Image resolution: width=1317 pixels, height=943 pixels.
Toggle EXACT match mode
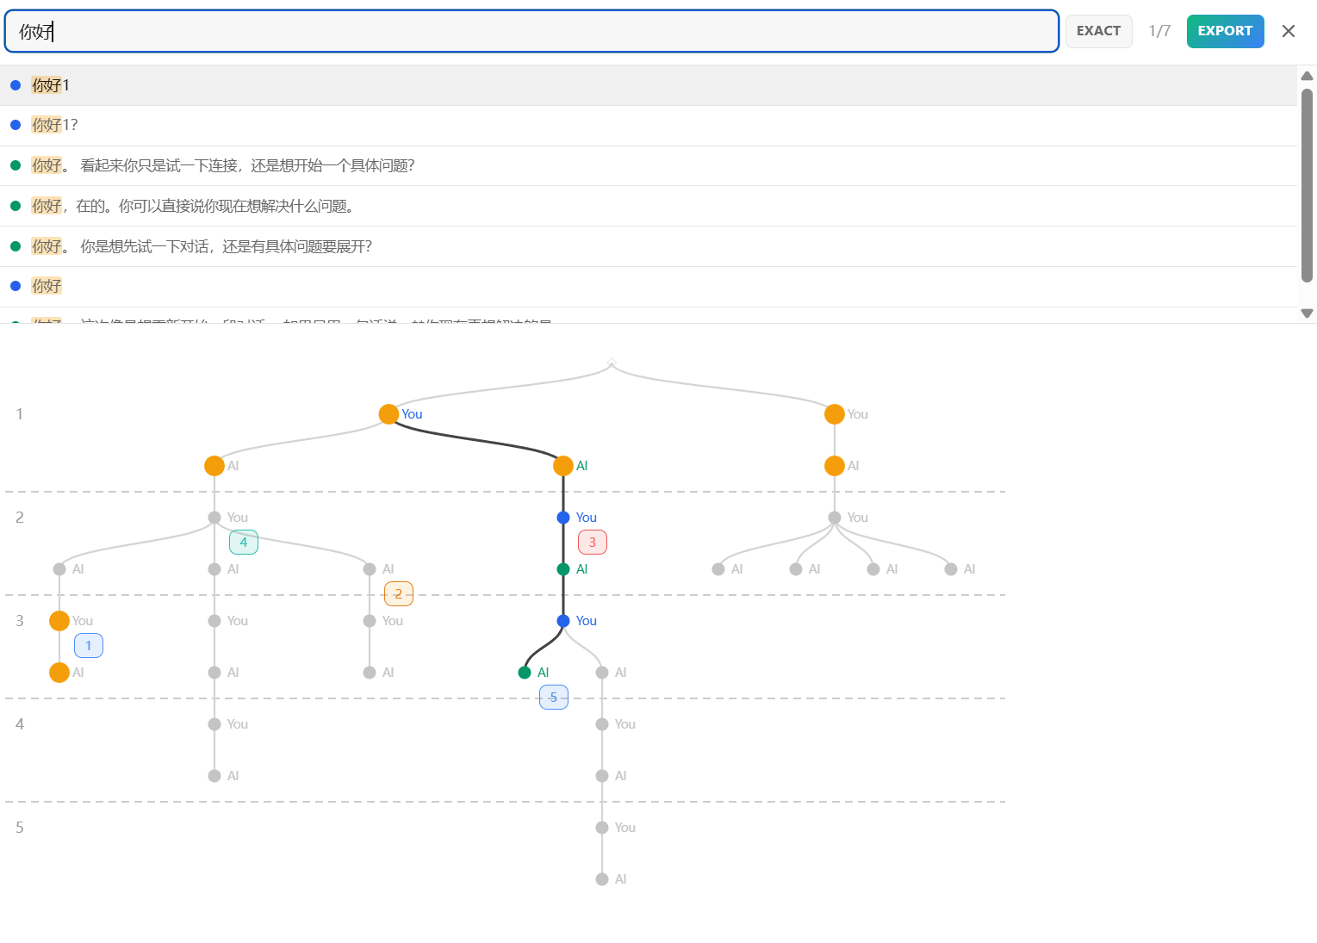click(x=1098, y=30)
